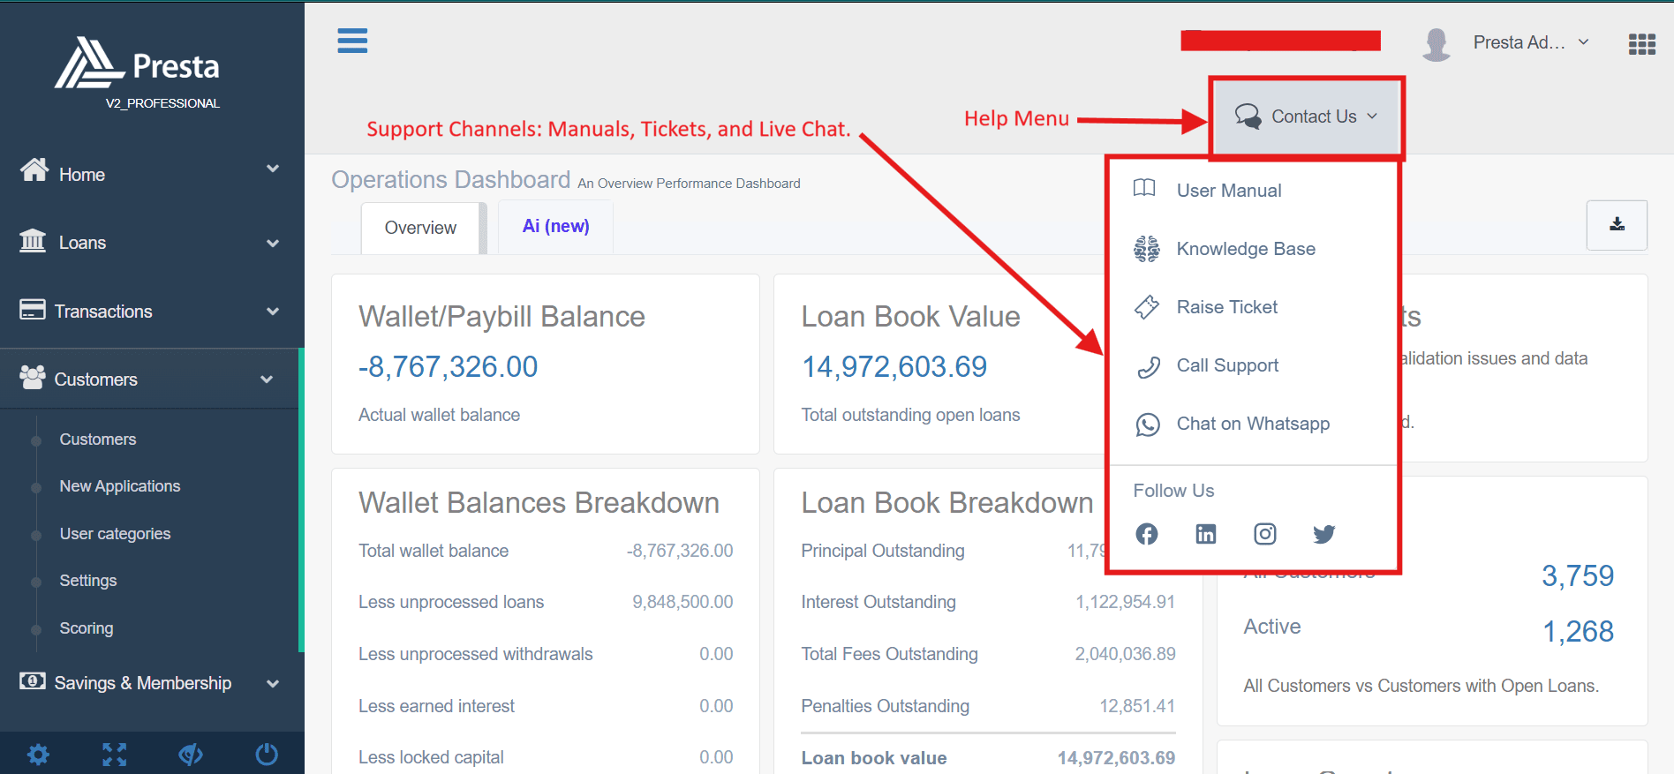Viewport: 1674px width, 774px height.
Task: Click 'Total wallet balance' row label
Action: 434,551
